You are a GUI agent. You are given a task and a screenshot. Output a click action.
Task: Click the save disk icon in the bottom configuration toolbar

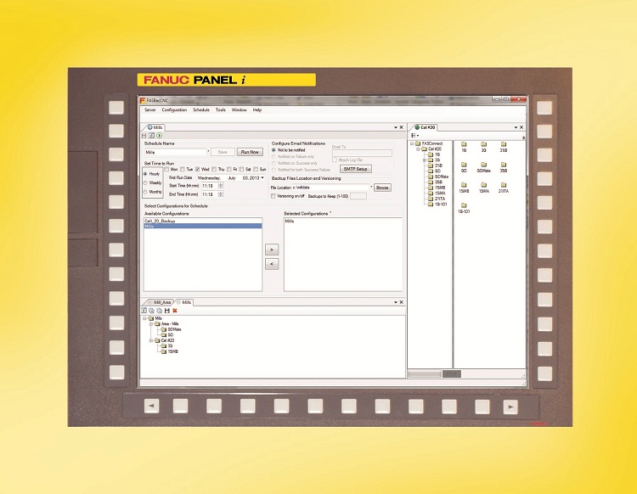click(167, 311)
